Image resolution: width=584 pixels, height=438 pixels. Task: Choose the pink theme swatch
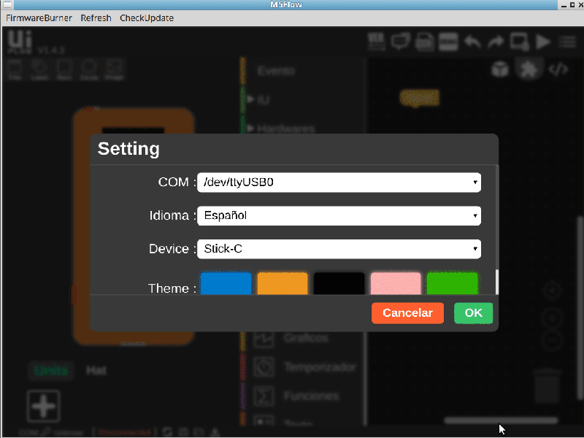click(x=396, y=284)
